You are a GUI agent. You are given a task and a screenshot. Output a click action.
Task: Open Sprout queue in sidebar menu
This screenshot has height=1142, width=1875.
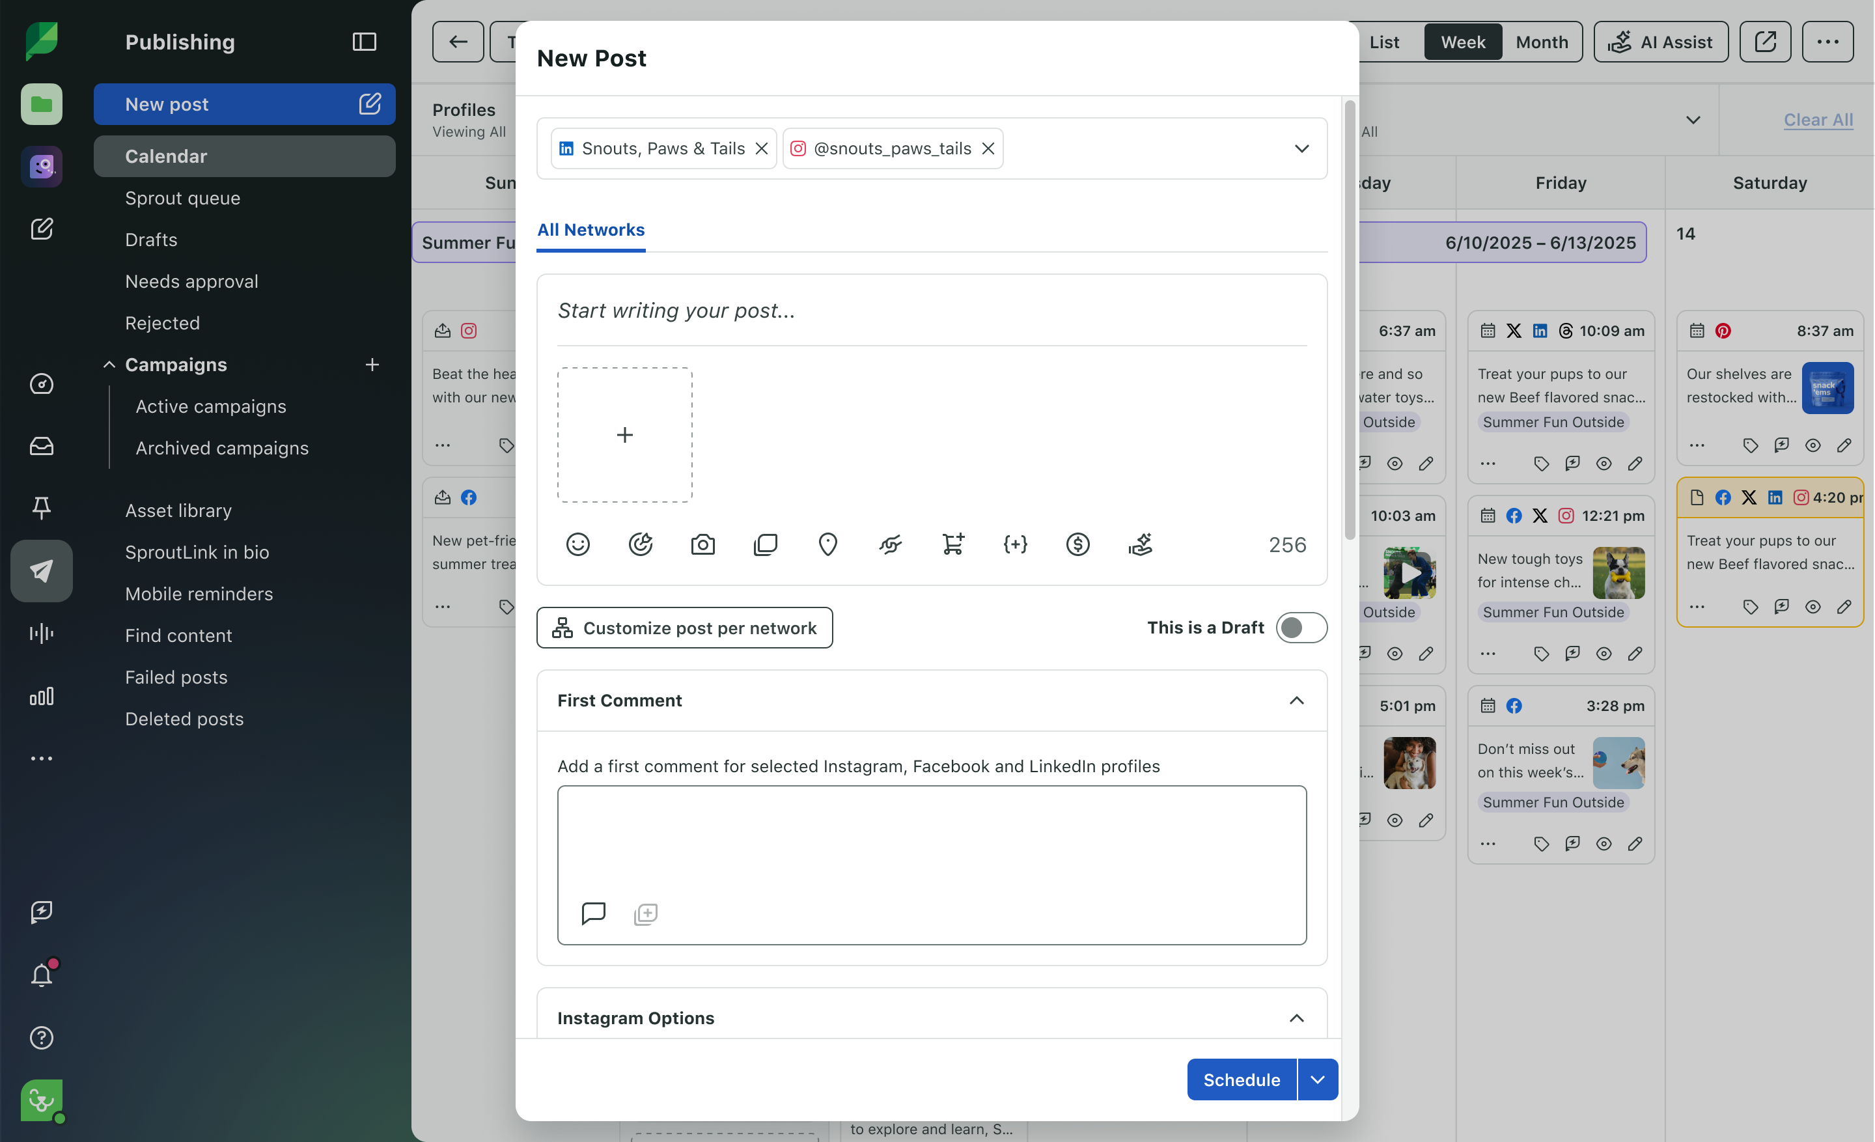coord(183,198)
